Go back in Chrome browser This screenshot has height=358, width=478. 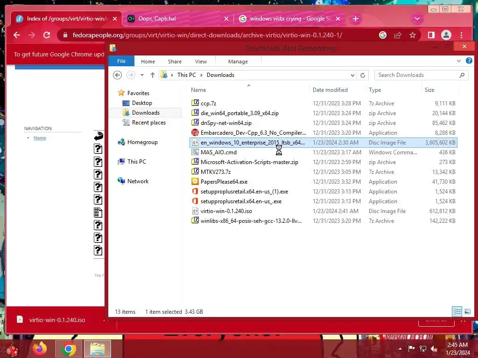pos(17,35)
